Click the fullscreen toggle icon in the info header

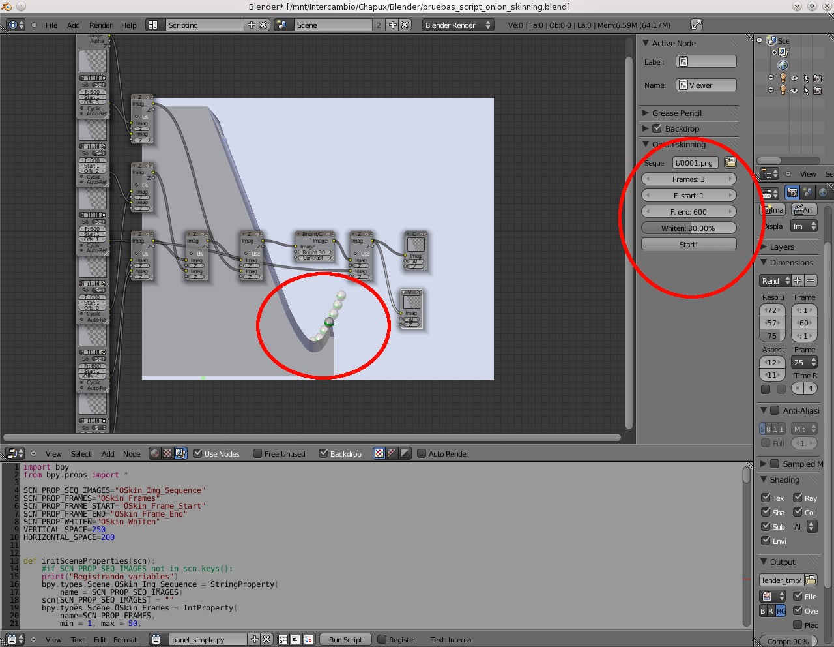pyautogui.click(x=697, y=25)
